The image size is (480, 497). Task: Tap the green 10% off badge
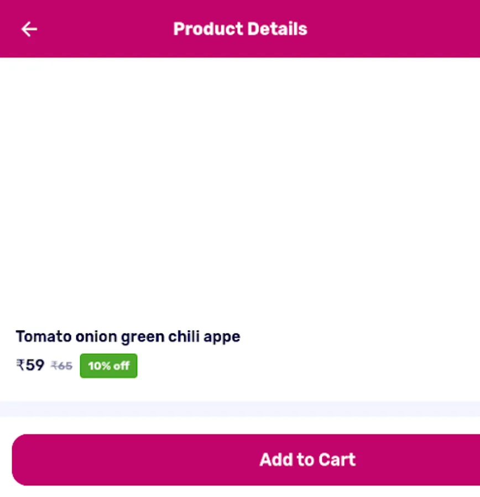click(x=108, y=366)
